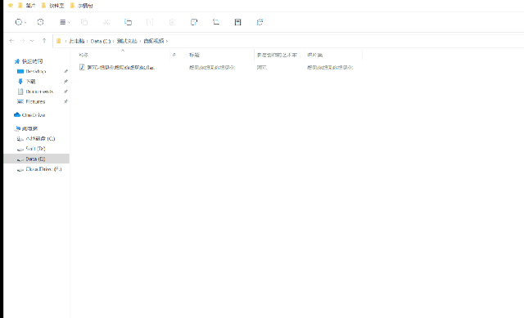The image size is (524, 318).
Task: Select the final breadcrumb folder segment
Action: (154, 41)
